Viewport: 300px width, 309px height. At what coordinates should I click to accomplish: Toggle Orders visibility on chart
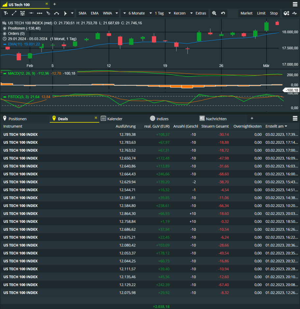click(5, 34)
